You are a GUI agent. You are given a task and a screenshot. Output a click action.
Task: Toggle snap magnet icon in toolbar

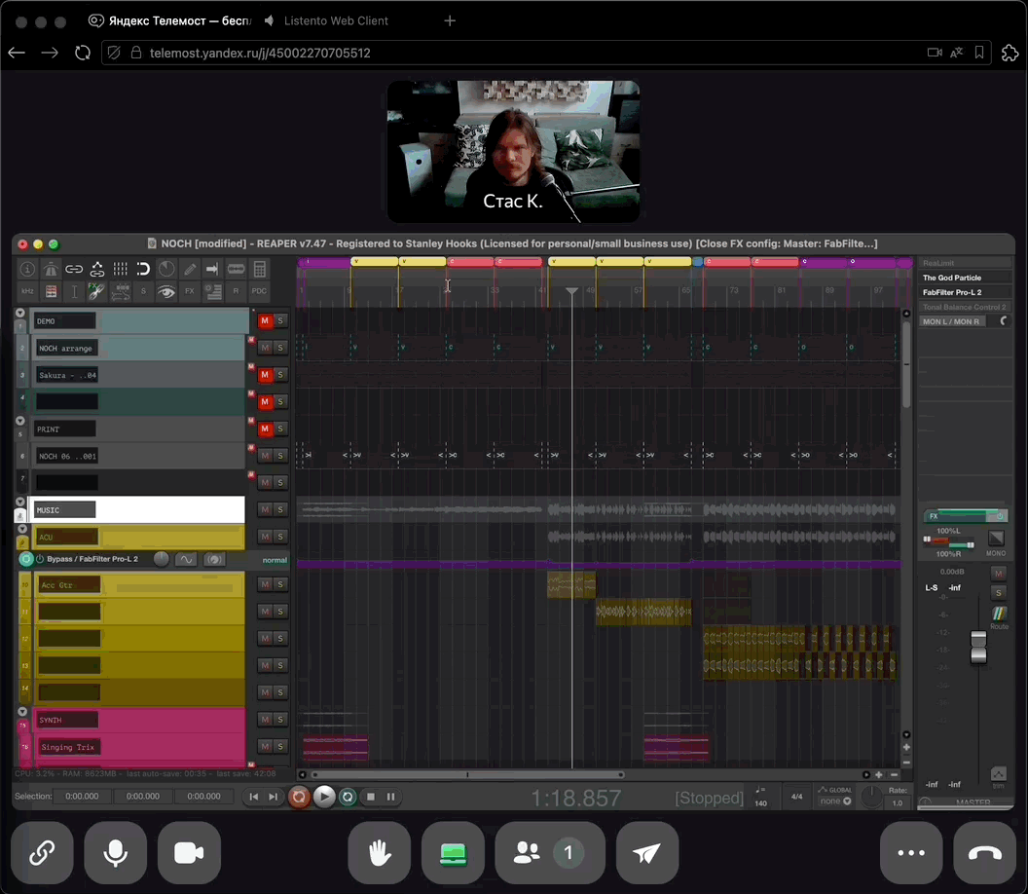point(143,269)
